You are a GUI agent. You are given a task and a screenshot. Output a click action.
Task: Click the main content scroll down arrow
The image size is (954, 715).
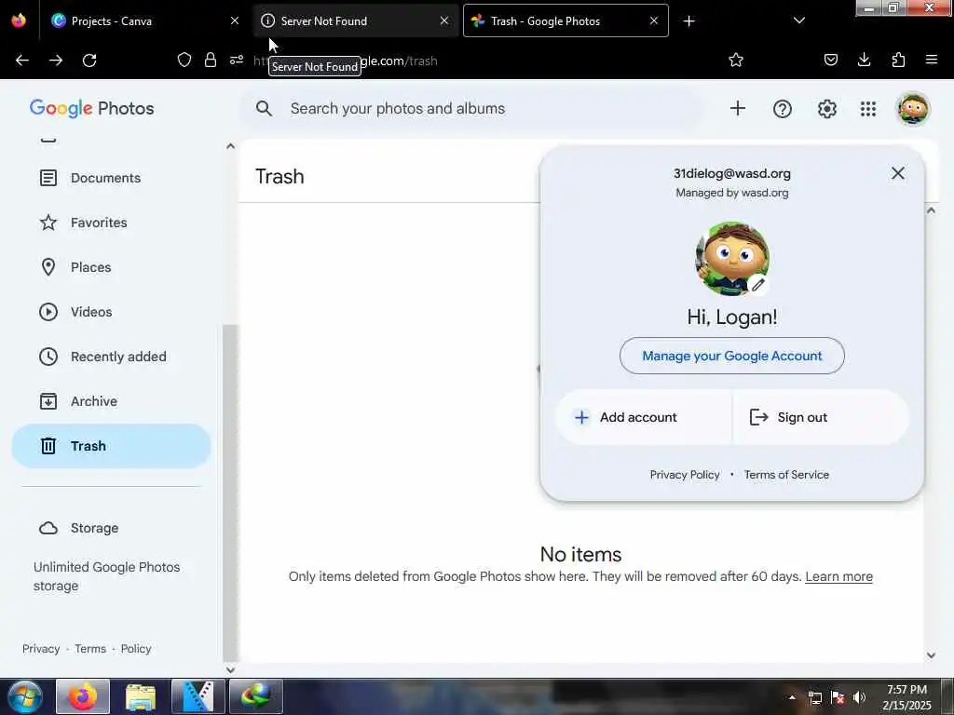tap(931, 655)
